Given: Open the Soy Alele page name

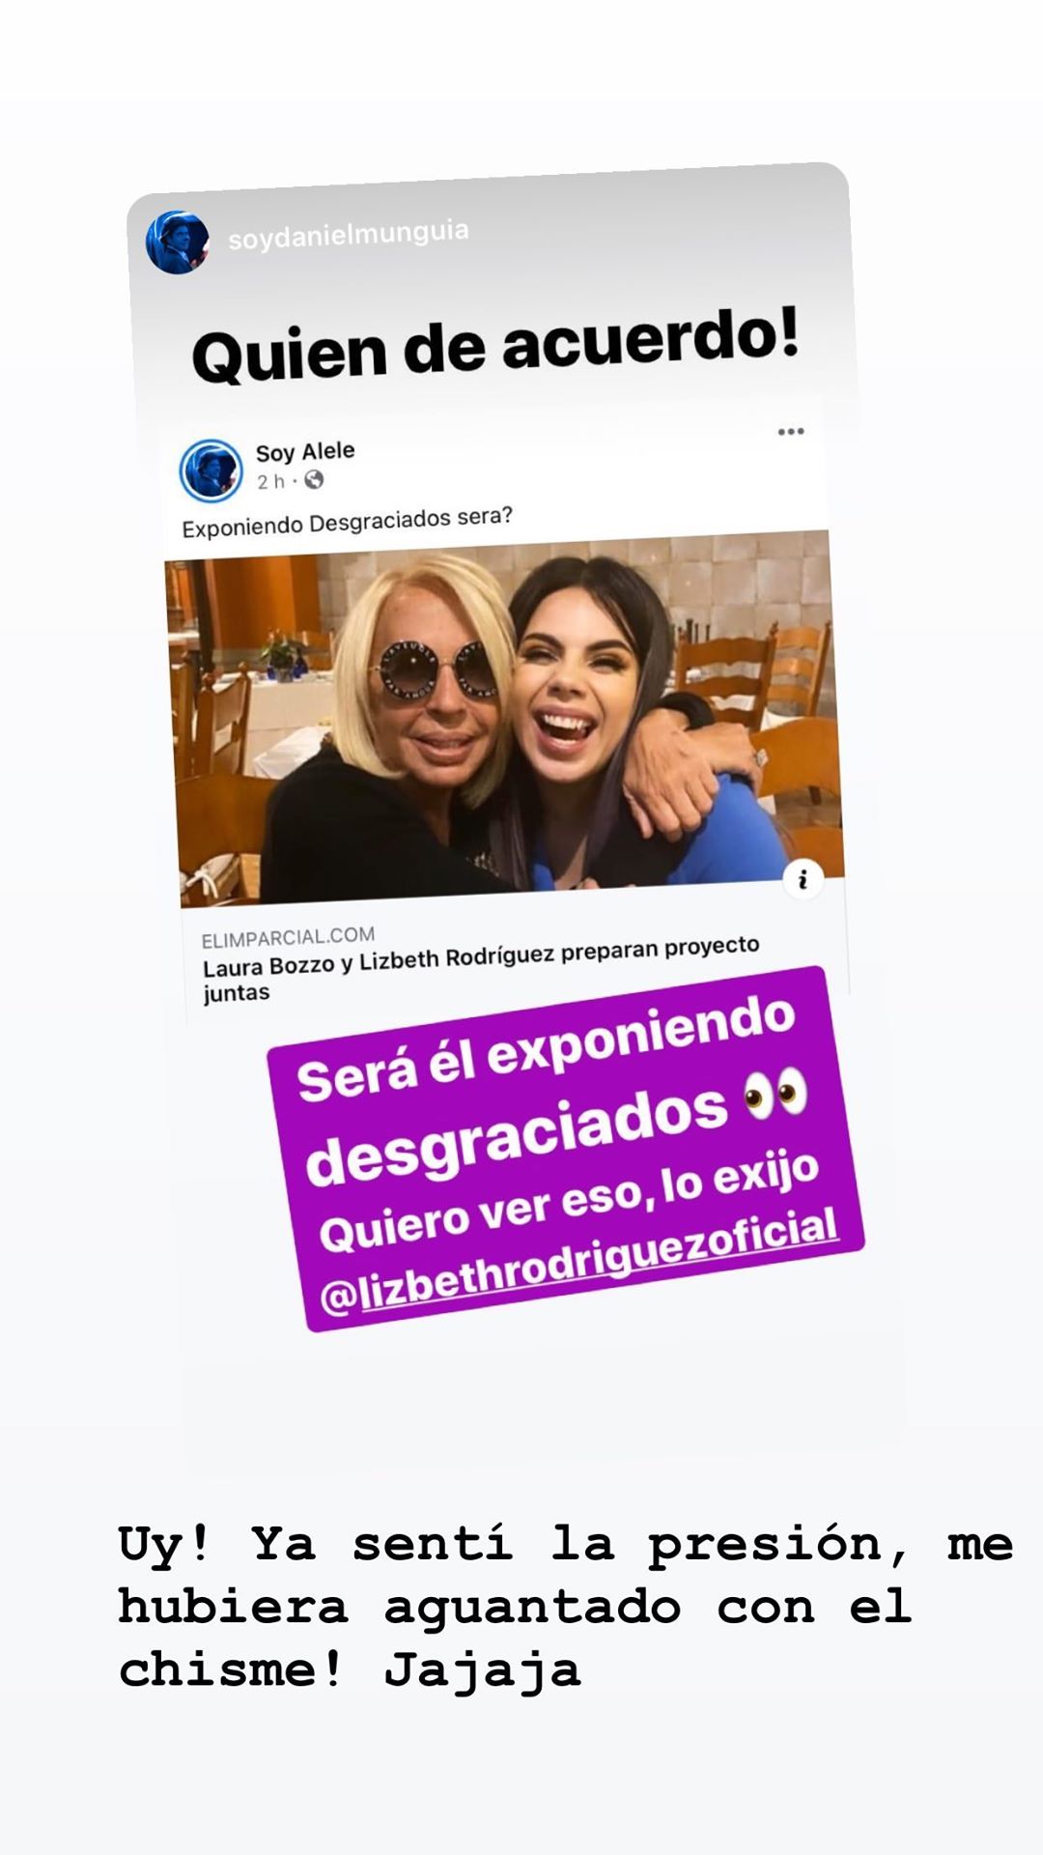Looking at the screenshot, I should [305, 451].
